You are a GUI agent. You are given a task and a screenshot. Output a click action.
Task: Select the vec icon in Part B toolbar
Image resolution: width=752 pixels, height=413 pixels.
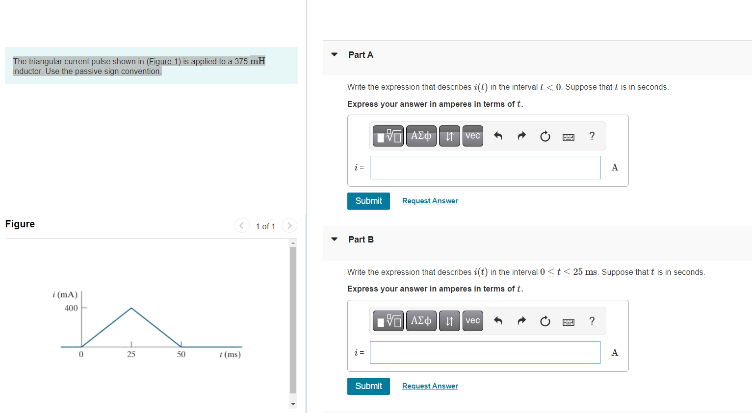[472, 320]
